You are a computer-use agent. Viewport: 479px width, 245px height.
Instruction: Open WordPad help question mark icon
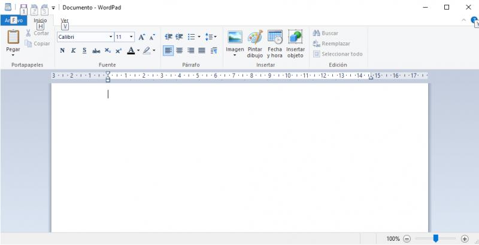pyautogui.click(x=474, y=20)
